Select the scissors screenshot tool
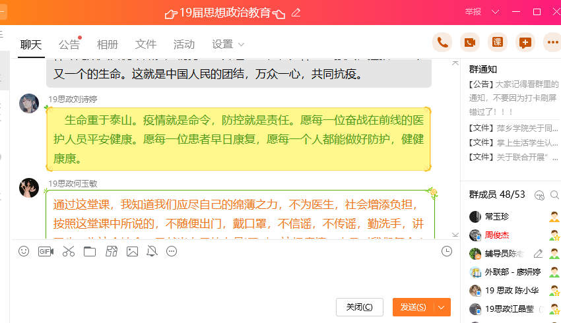The width and height of the screenshot is (561, 323). click(x=68, y=251)
